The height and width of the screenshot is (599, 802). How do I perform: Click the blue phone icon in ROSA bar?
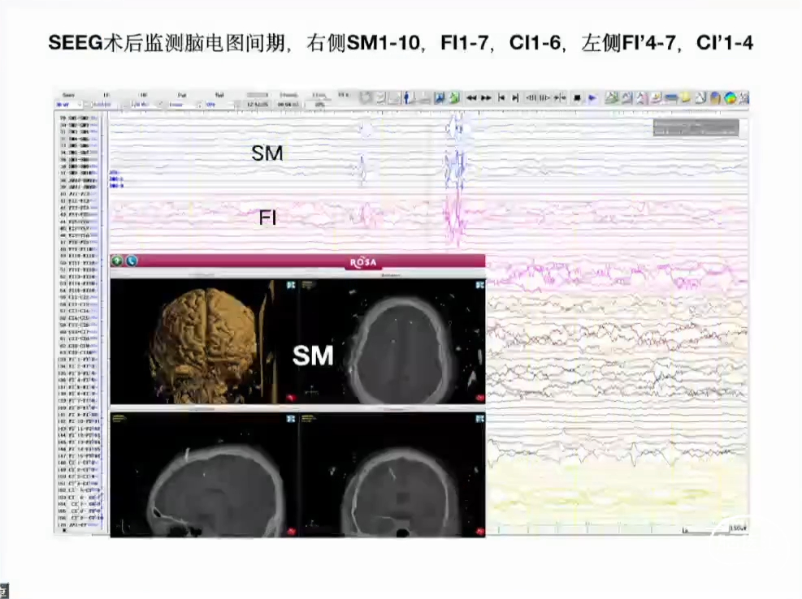pos(132,261)
